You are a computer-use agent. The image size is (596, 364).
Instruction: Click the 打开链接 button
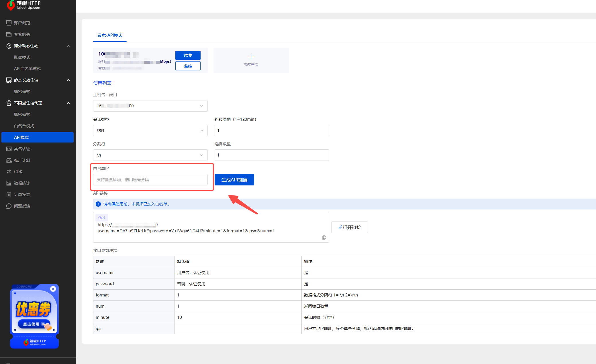pyautogui.click(x=349, y=227)
